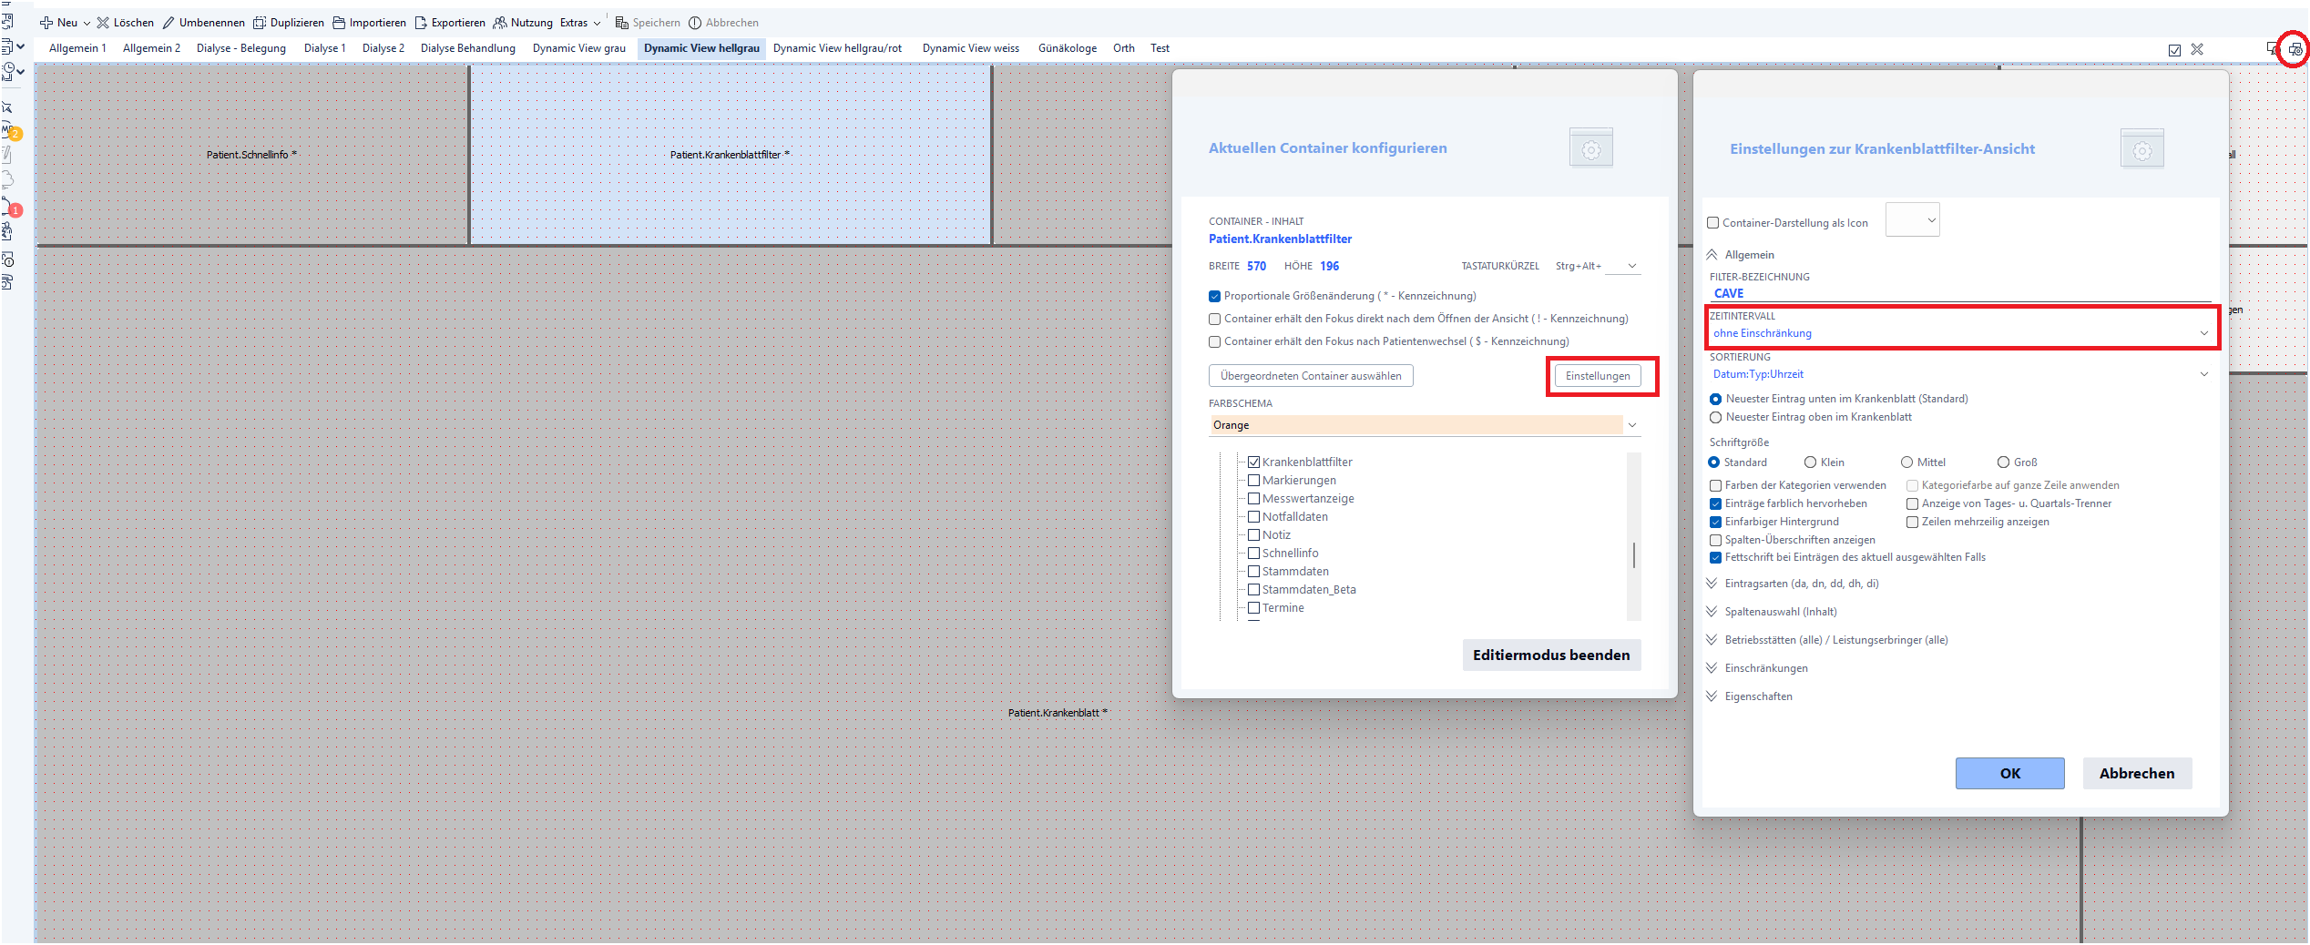Toggle Proportionale Größenänderung checkbox
The height and width of the screenshot is (945, 2310).
tap(1214, 296)
